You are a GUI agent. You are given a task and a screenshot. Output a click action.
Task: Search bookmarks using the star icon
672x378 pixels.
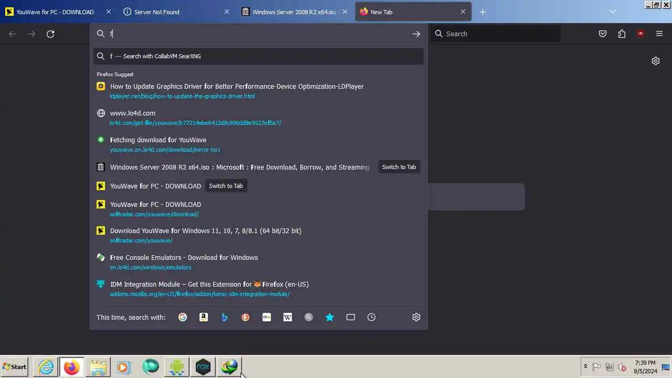[330, 317]
